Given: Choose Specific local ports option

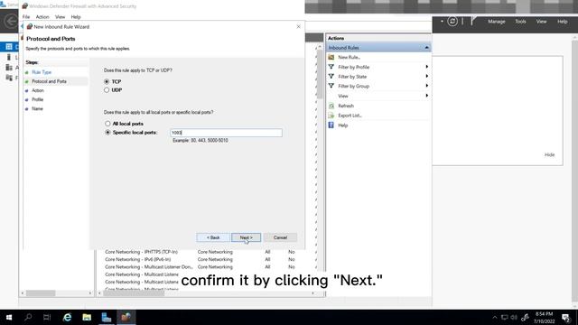Looking at the screenshot, I should pos(107,133).
